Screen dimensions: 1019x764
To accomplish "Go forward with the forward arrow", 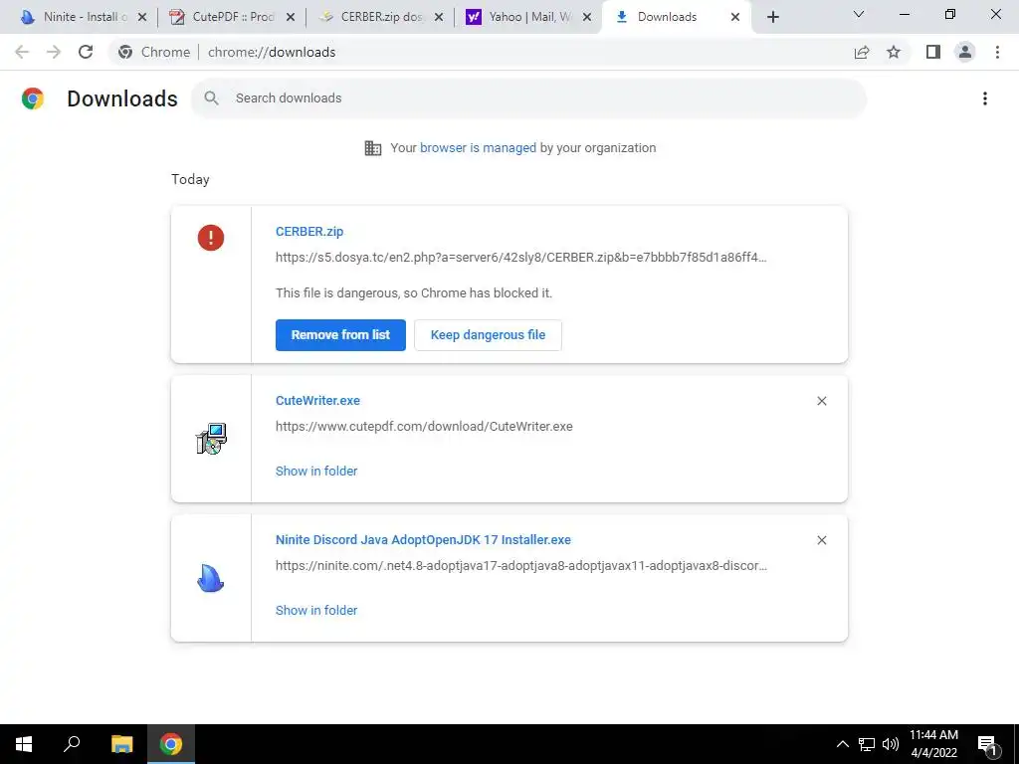I will [x=54, y=52].
